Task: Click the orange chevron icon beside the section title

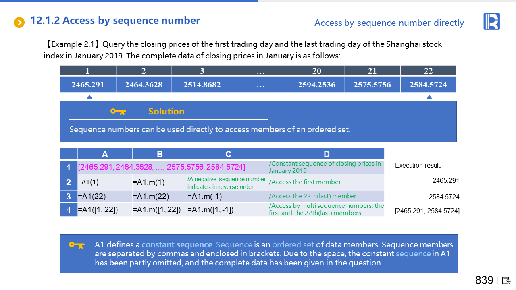Action: [19, 22]
